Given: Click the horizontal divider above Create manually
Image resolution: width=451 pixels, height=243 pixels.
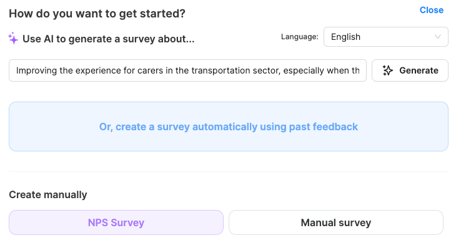Looking at the screenshot, I should pyautogui.click(x=229, y=171).
